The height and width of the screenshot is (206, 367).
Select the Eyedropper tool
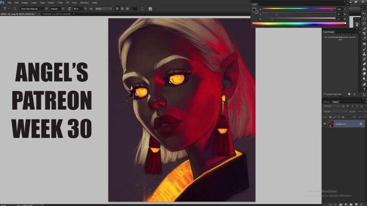pyautogui.click(x=364, y=38)
